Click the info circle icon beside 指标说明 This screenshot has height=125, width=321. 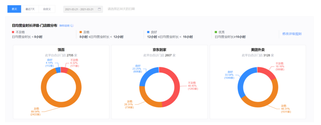[72, 26]
